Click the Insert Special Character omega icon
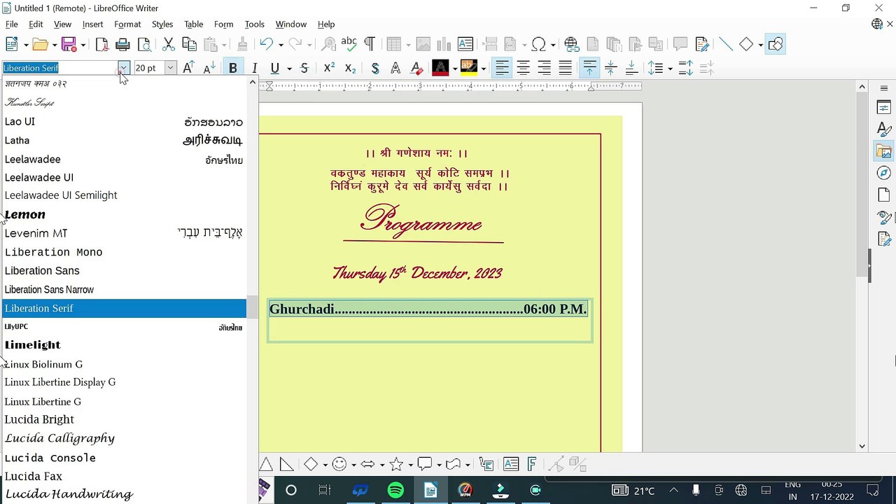Image resolution: width=896 pixels, height=504 pixels. pyautogui.click(x=538, y=44)
